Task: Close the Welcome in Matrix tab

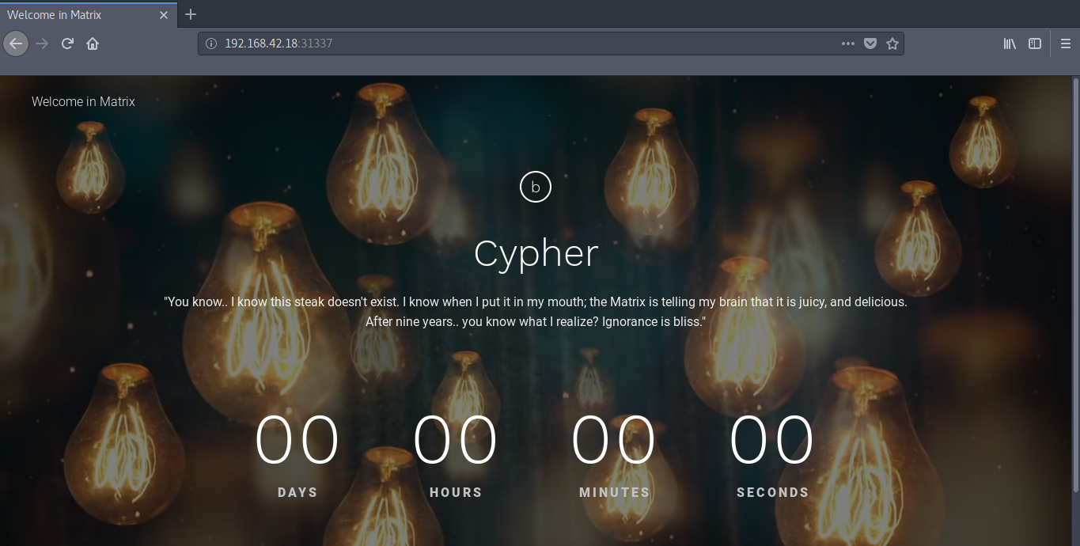Action: pos(164,15)
